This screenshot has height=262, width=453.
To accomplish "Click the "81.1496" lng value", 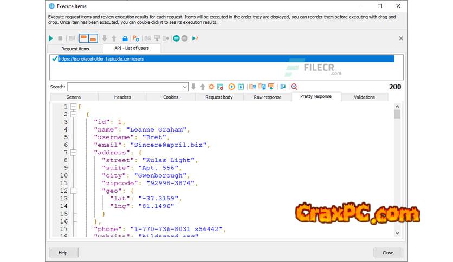I will click(x=156, y=206).
